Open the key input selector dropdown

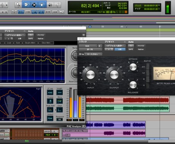pyautogui.click(x=93, y=54)
